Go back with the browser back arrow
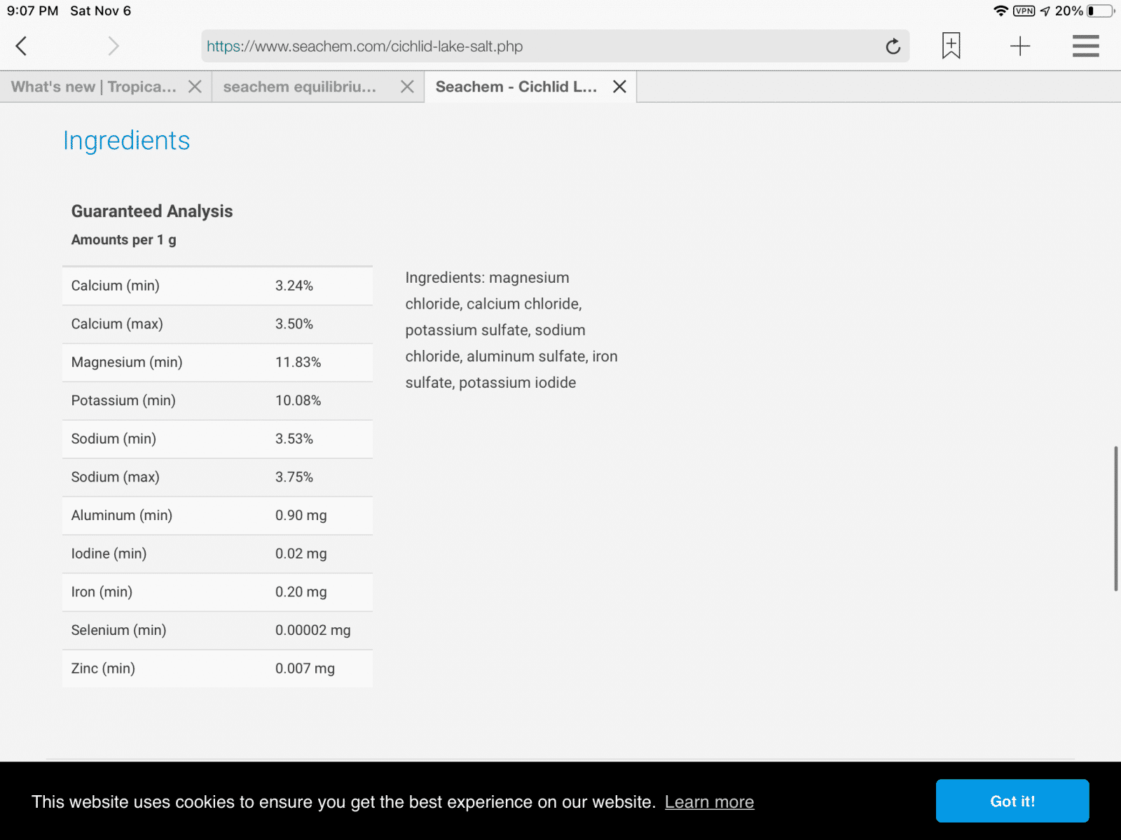This screenshot has height=840, width=1121. coord(21,46)
